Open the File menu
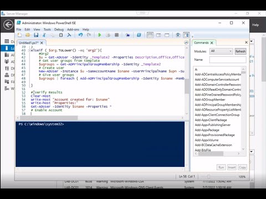 pos(19,29)
